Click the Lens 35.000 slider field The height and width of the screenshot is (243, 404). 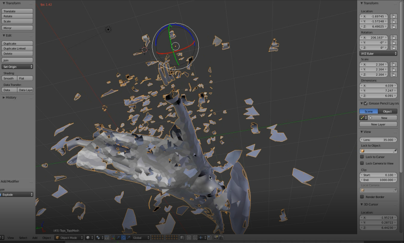378,140
